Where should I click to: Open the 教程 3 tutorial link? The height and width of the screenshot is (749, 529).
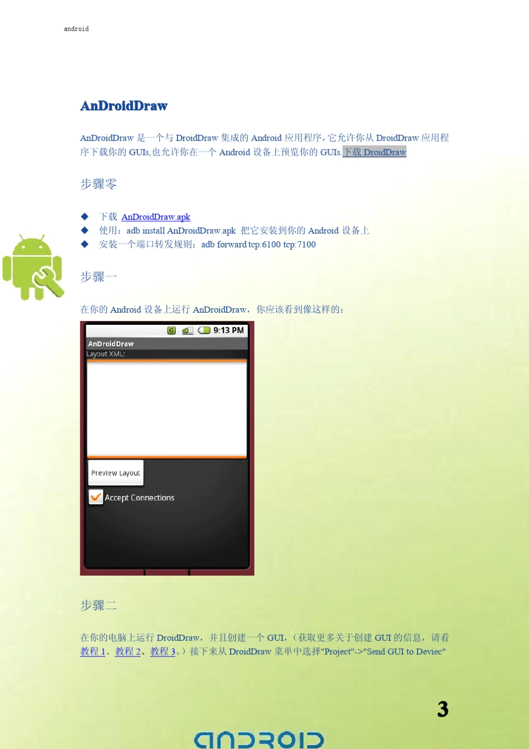(163, 651)
